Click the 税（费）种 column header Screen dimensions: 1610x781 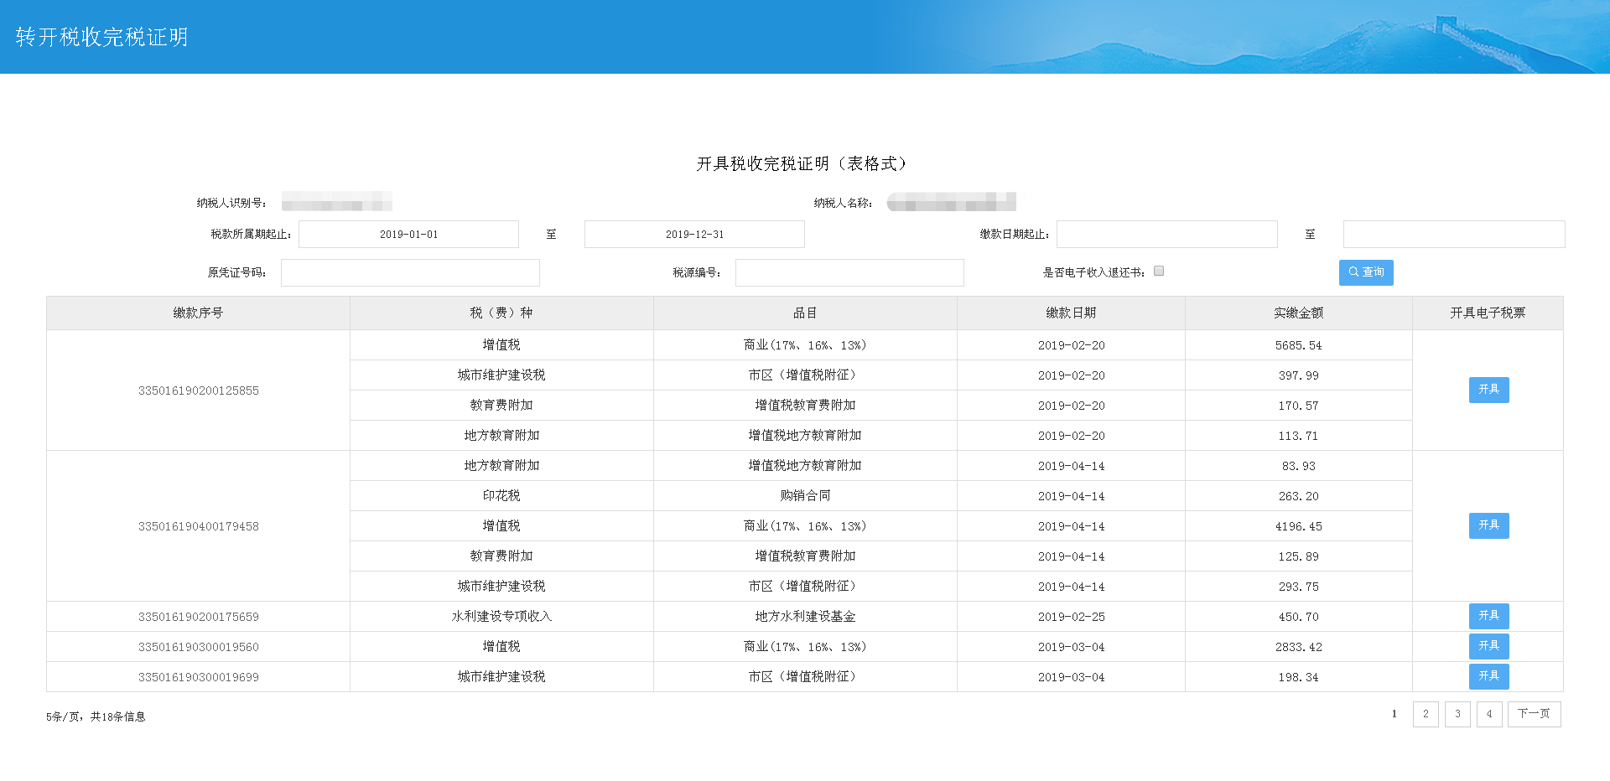click(501, 313)
